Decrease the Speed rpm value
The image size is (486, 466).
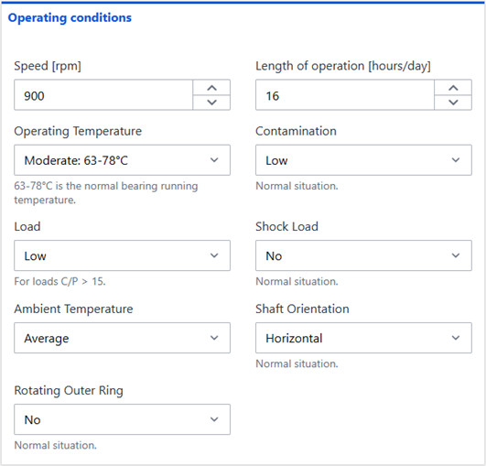point(211,103)
